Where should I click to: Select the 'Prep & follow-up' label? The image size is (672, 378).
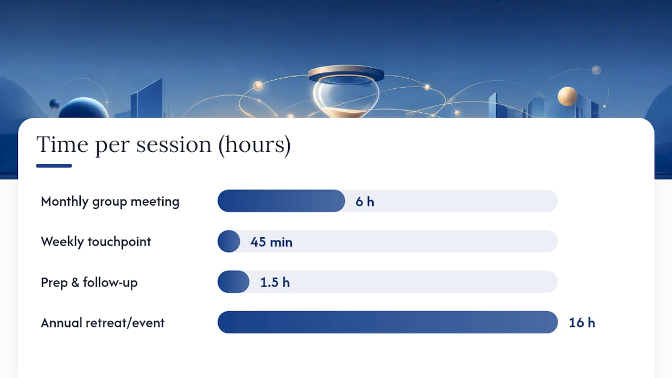89,282
